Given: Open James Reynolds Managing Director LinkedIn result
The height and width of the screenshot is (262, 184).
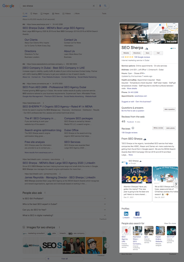Looking at the screenshot, I should pos(60,177).
